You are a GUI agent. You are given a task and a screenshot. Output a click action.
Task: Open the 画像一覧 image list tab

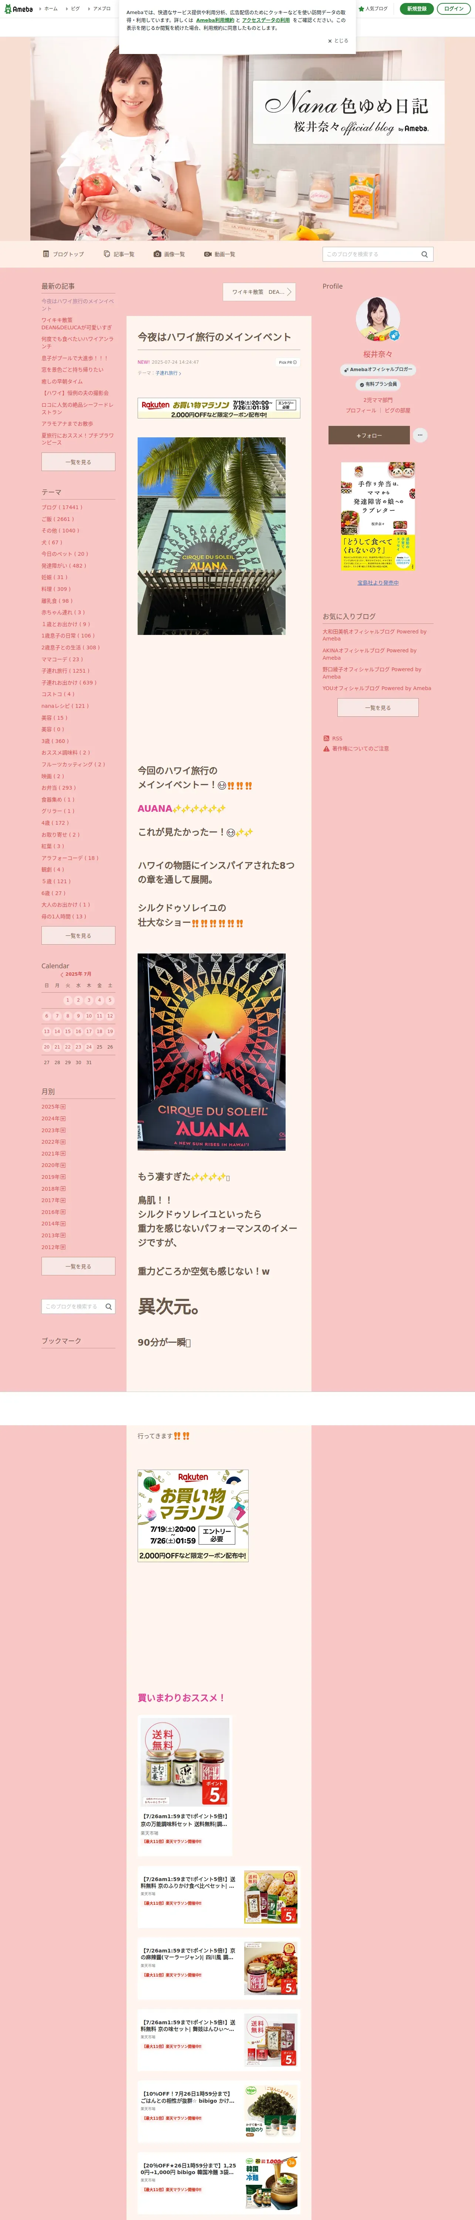tap(169, 254)
